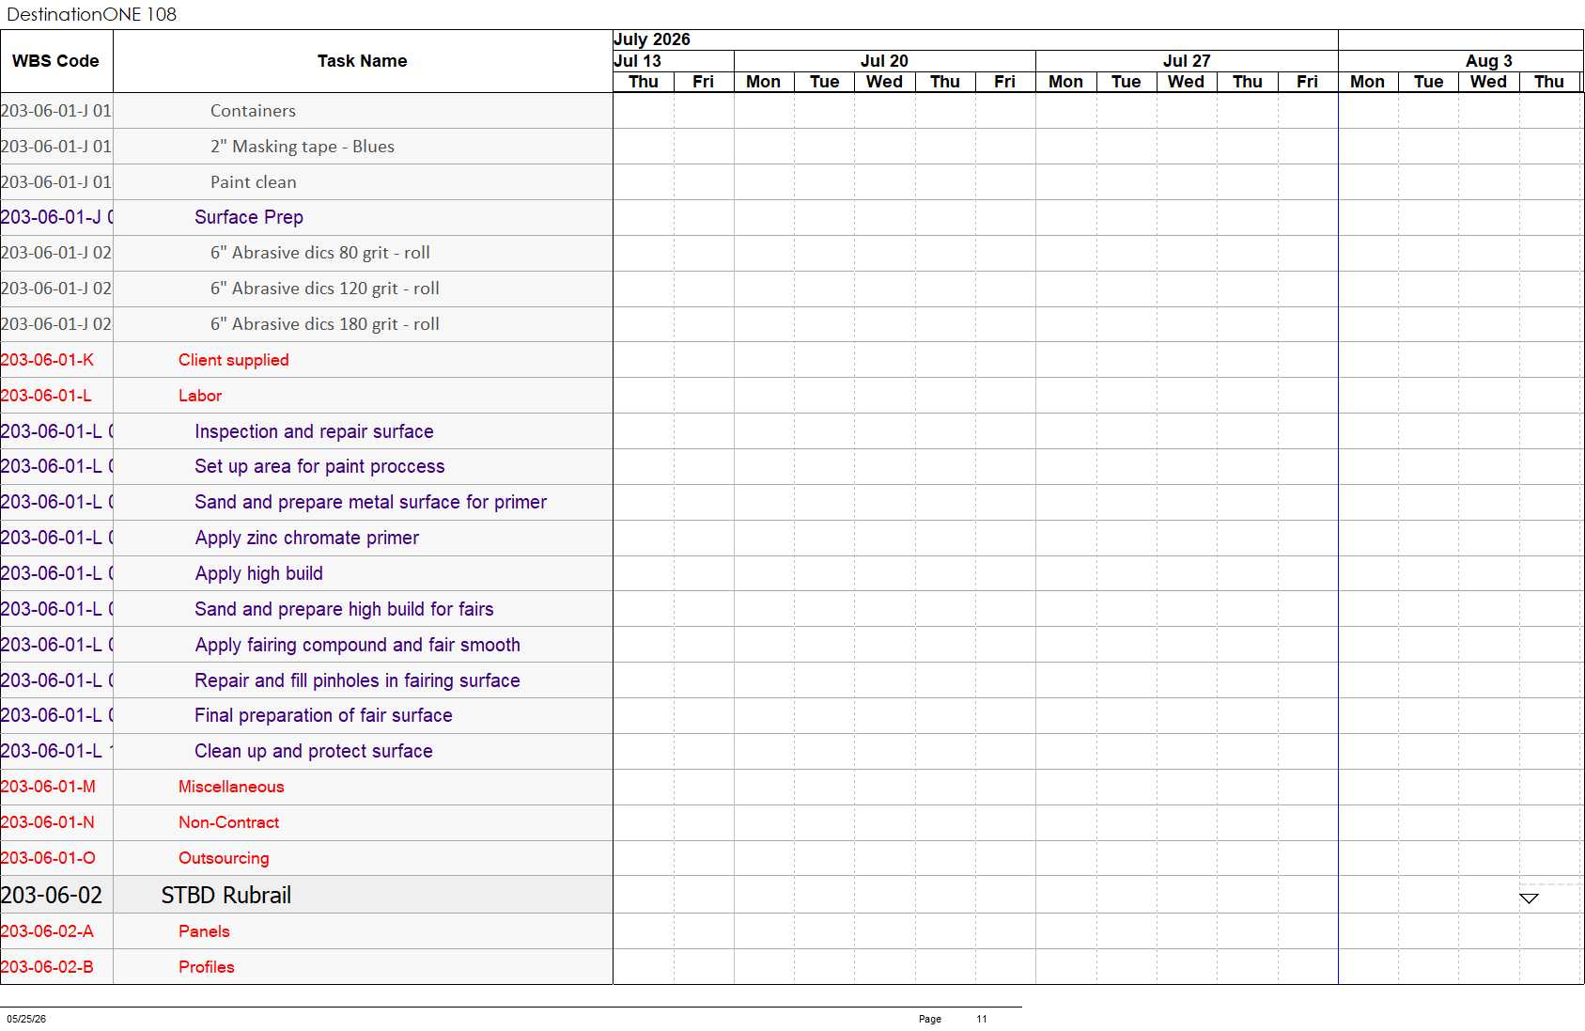Click WBS code 203-06-02-B
Screen dimensions: 1585x1031
pyautogui.click(x=48, y=967)
